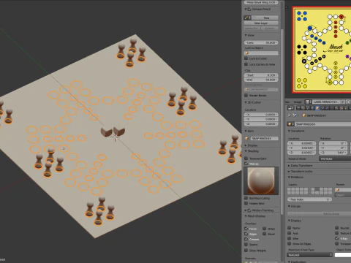Open the Scene properties tab icon
Image resolution: width=351 pixels, height=263 pixels.
click(x=308, y=108)
